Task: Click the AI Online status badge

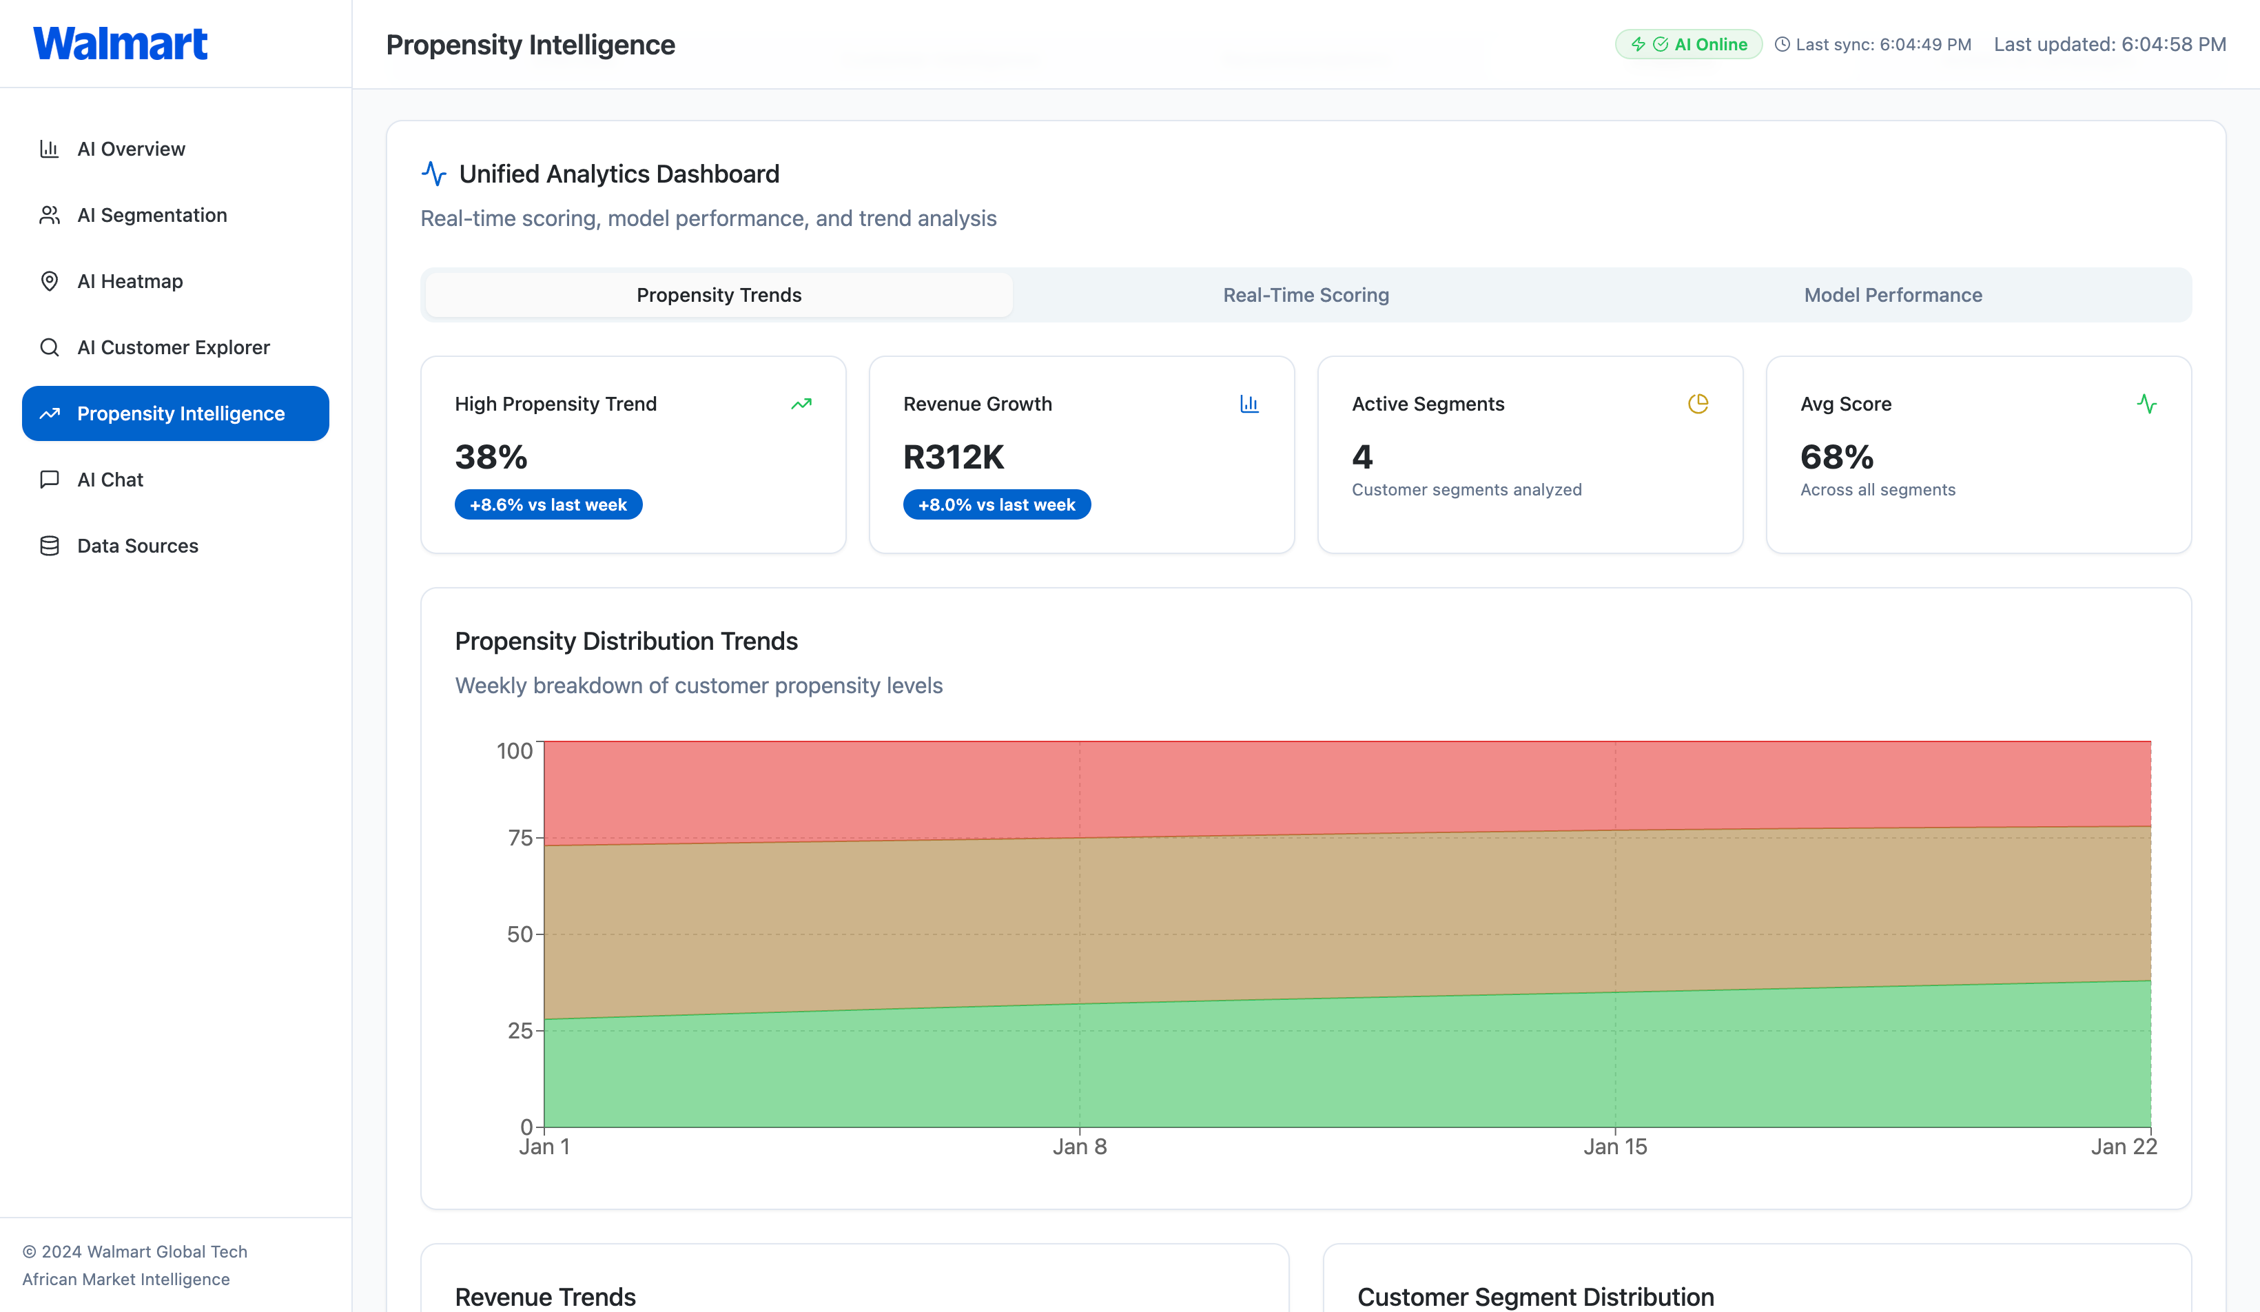Action: tap(1689, 44)
